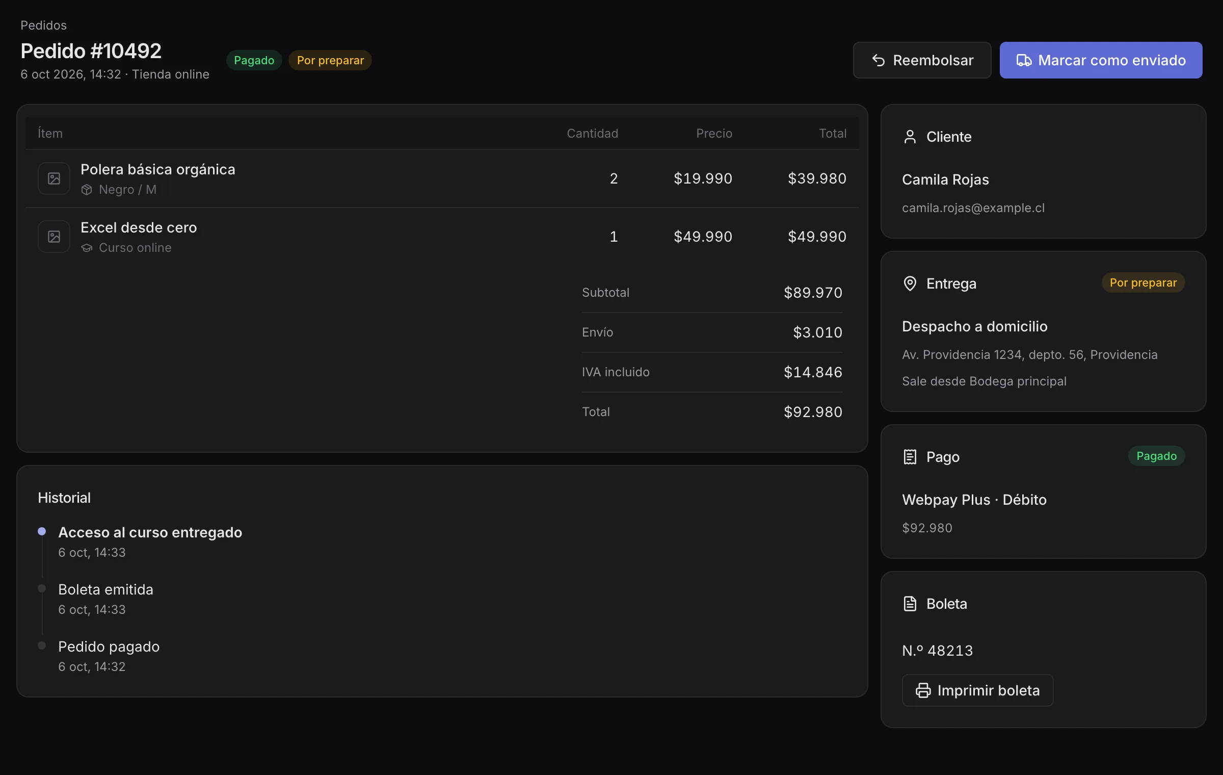Click the Subtotal value $89.970
Screen dimensions: 1223x775
(x=813, y=293)
